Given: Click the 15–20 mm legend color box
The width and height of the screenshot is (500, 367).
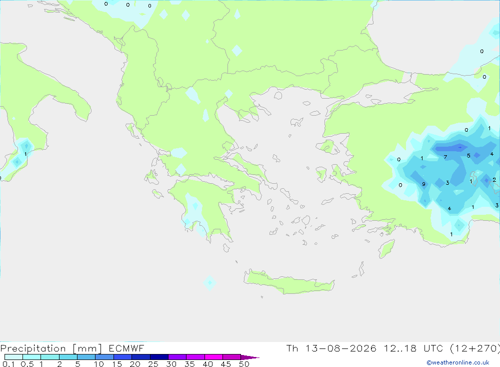Looking at the screenshot, I should coord(123,357).
